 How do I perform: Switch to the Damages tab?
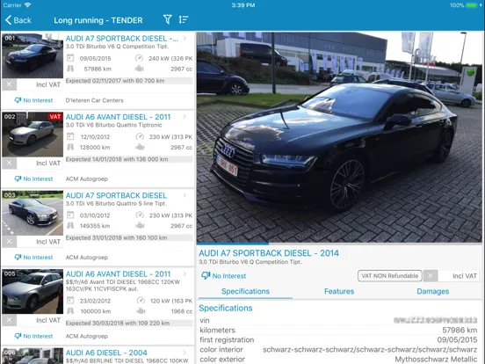tap(433, 291)
